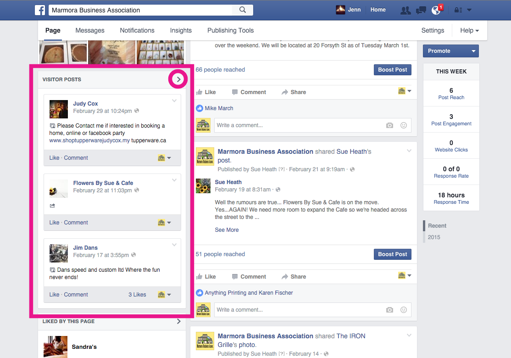Image resolution: width=511 pixels, height=358 pixels.
Task: Jump to 2015 in timeline
Action: [x=434, y=237]
